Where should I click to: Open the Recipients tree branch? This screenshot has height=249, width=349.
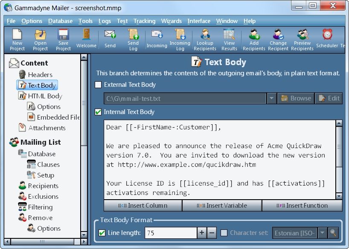click(x=38, y=186)
